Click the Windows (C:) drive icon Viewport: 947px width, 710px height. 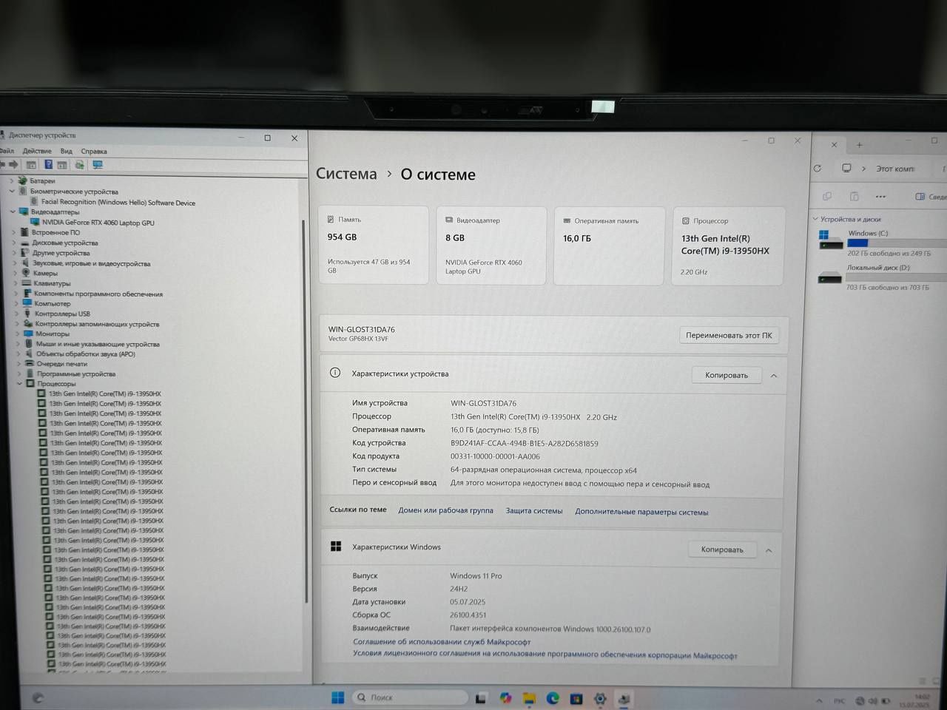(829, 240)
